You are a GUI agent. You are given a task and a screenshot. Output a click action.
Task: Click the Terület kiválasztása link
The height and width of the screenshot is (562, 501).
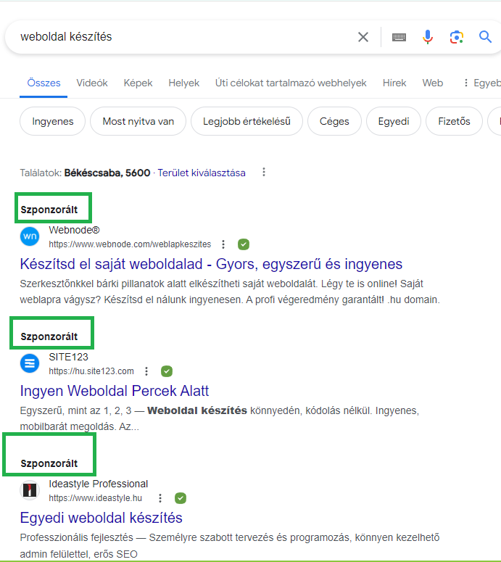click(202, 173)
